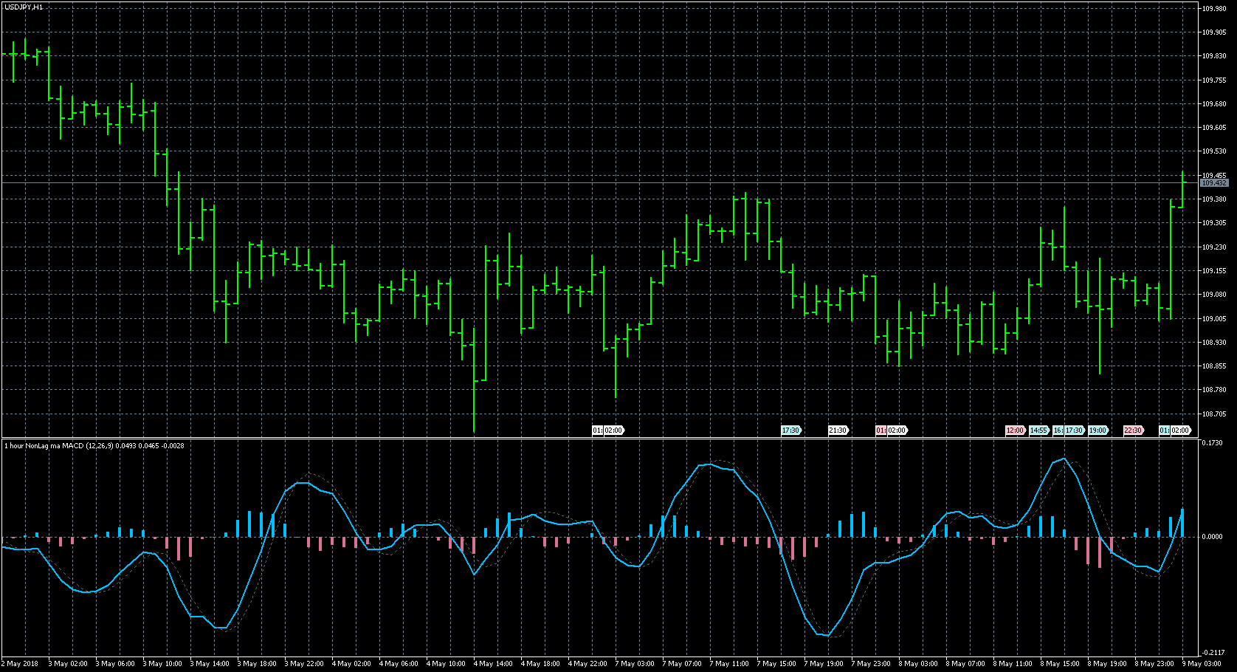
Task: Select the NonLag ma MACD indicator label
Action: click(94, 445)
